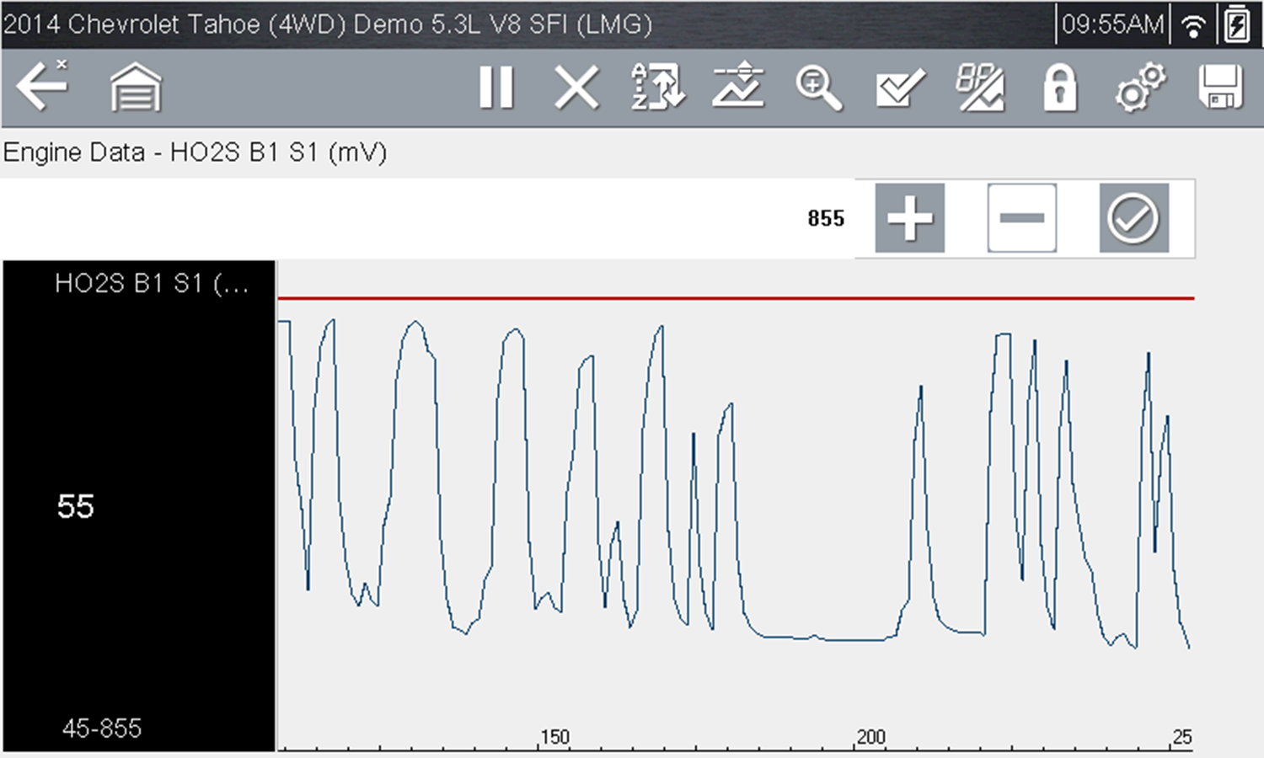Go to the Home screen icon
The height and width of the screenshot is (758, 1264).
136,88
